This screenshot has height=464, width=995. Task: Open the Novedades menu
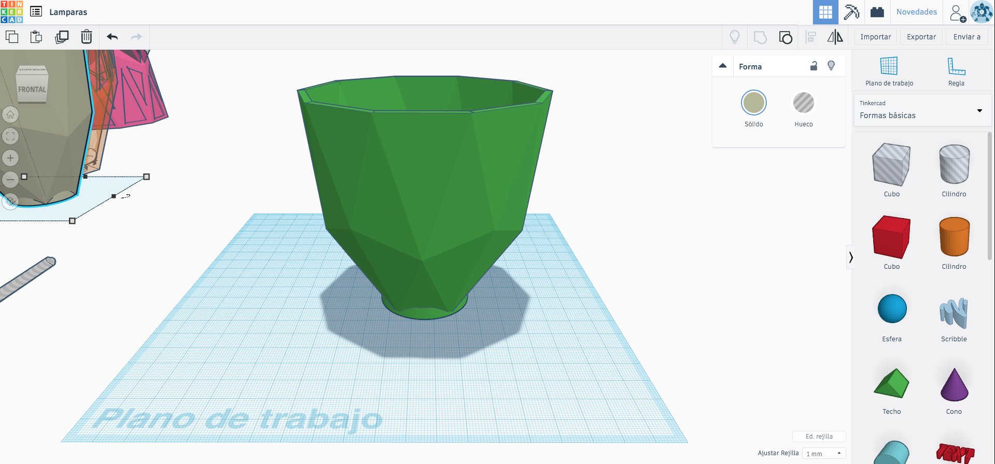916,12
